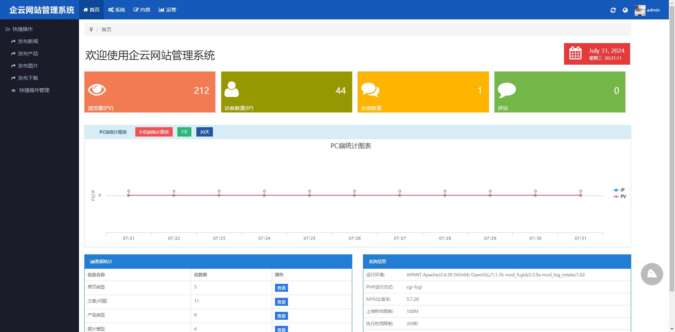The height and width of the screenshot is (332, 675).
Task: Click the chat bubbles icon on feedback card
Action: tap(370, 89)
